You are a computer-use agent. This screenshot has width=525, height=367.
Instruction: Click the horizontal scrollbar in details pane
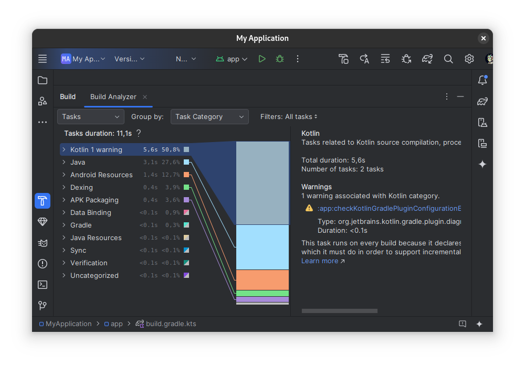[340, 311]
